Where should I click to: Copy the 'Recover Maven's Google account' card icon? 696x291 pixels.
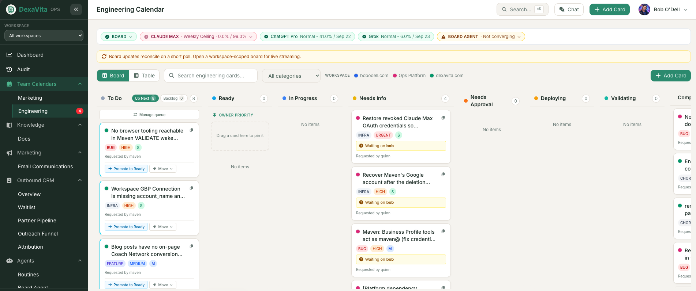[x=443, y=175]
